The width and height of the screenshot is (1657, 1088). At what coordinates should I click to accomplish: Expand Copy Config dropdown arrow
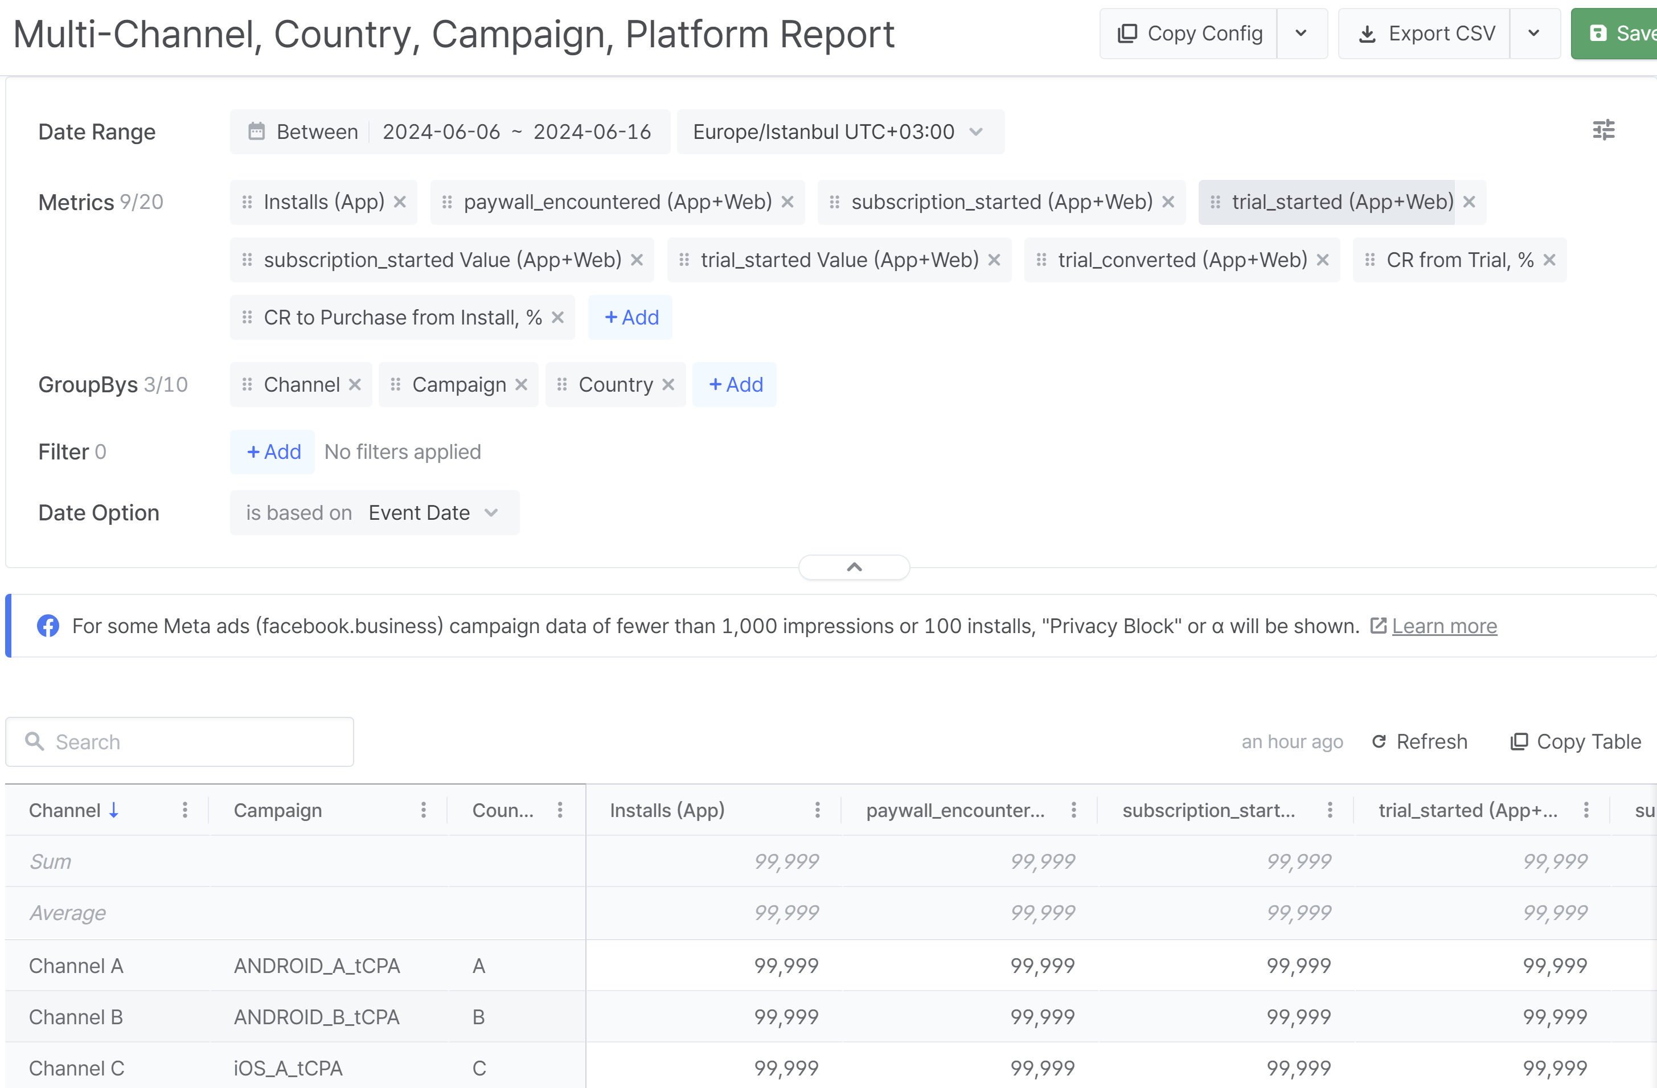click(1301, 34)
